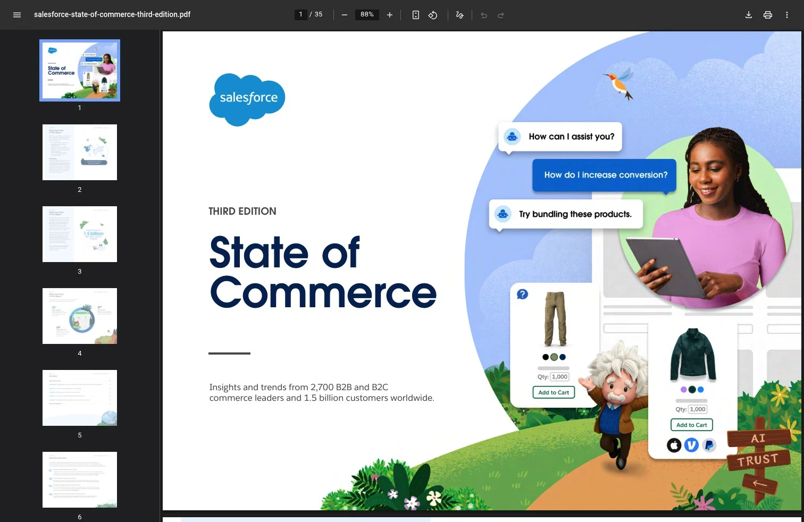
Task: Open page 5 thumbnail
Action: coord(80,398)
